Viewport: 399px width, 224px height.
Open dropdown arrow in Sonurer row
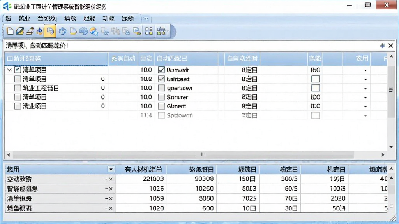365,98
